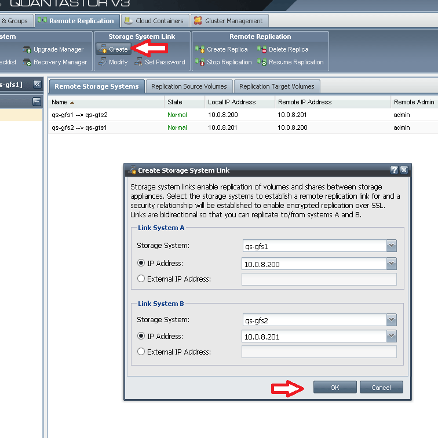Click the Create Replica icon
Viewport: 438px width, 438px height.
point(200,50)
